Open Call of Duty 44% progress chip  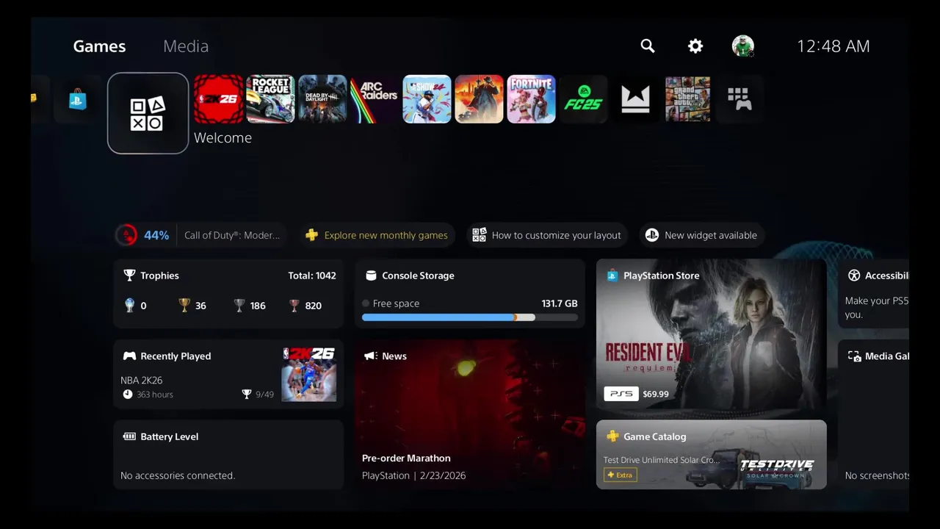200,235
